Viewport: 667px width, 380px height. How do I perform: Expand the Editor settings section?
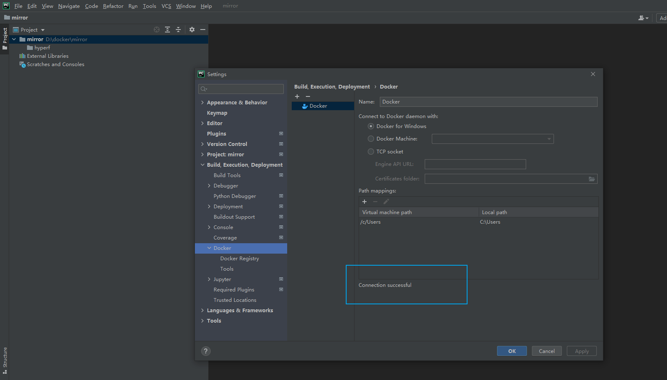[x=202, y=123]
